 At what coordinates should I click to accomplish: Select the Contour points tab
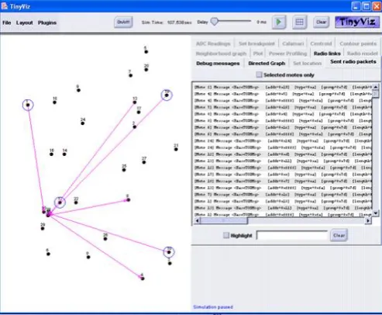(358, 43)
